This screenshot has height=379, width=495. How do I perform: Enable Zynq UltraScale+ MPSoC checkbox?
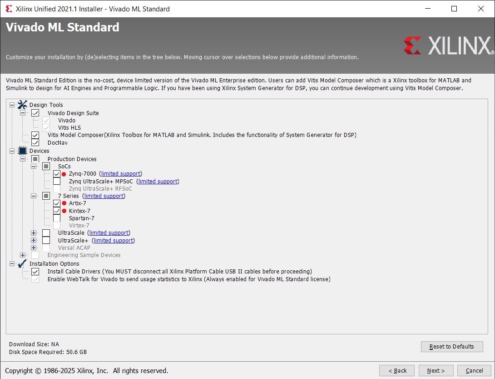click(57, 181)
